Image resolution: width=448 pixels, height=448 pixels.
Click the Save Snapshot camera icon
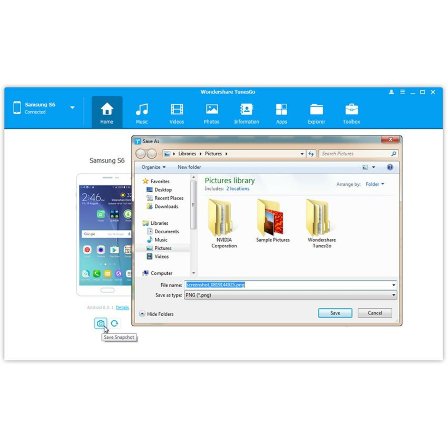pos(100,323)
